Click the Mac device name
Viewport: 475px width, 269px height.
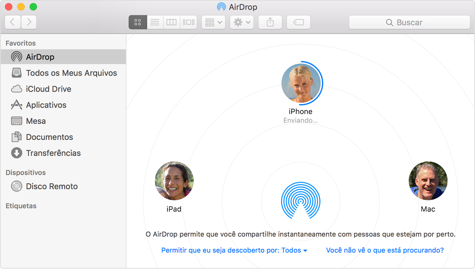click(x=428, y=209)
